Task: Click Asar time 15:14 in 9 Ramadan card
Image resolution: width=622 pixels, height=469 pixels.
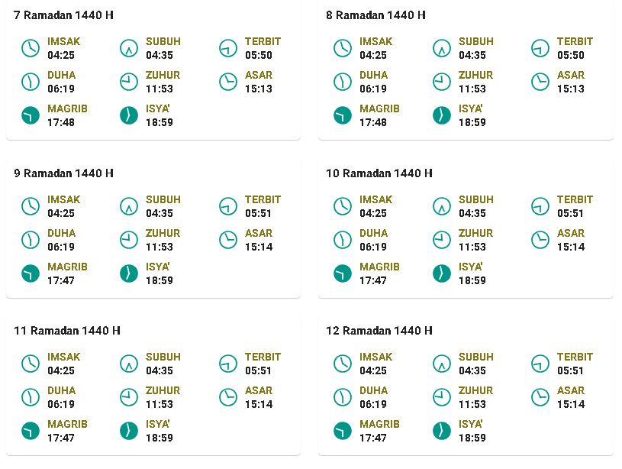Action: [x=259, y=247]
